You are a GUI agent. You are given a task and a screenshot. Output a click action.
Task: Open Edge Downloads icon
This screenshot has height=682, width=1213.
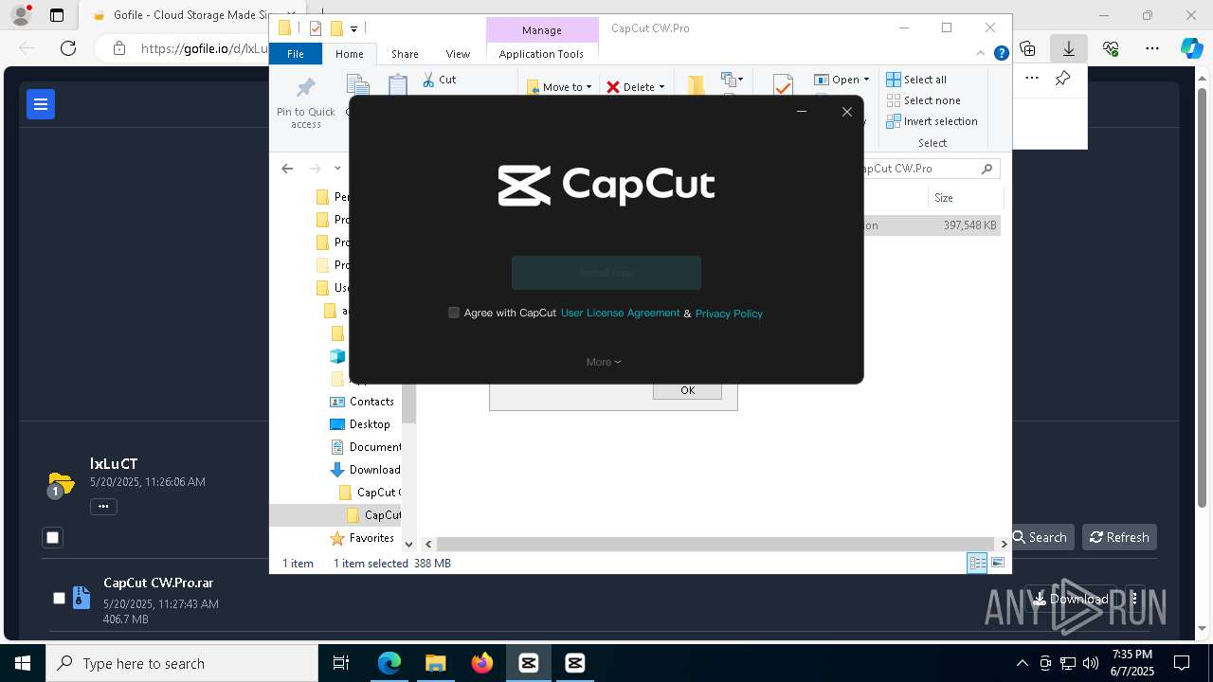point(1069,48)
